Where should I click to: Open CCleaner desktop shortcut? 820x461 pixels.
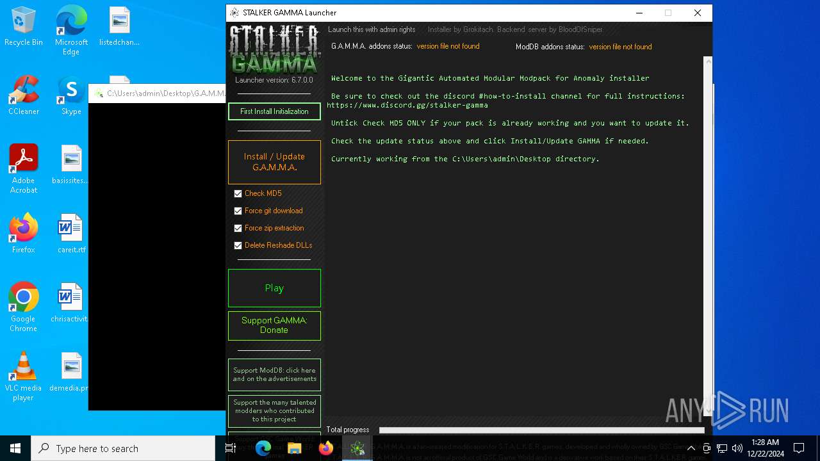pos(24,95)
